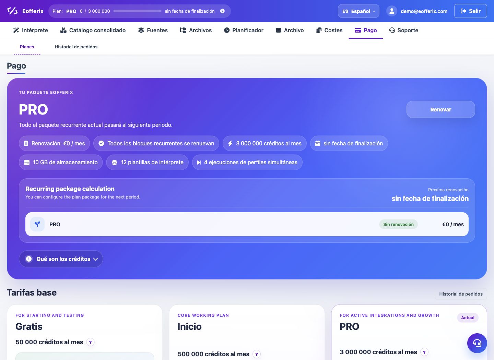
Task: Click the Eofferix brand name
Action: (x=33, y=11)
